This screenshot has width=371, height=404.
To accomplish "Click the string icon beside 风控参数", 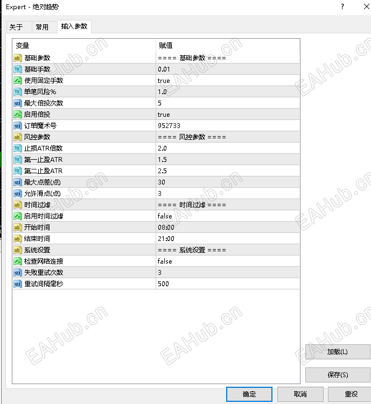I will tap(18, 137).
